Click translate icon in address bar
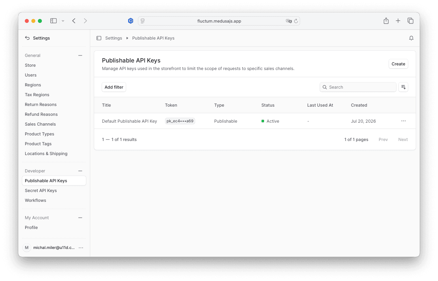The height and width of the screenshot is (281, 438). click(289, 21)
